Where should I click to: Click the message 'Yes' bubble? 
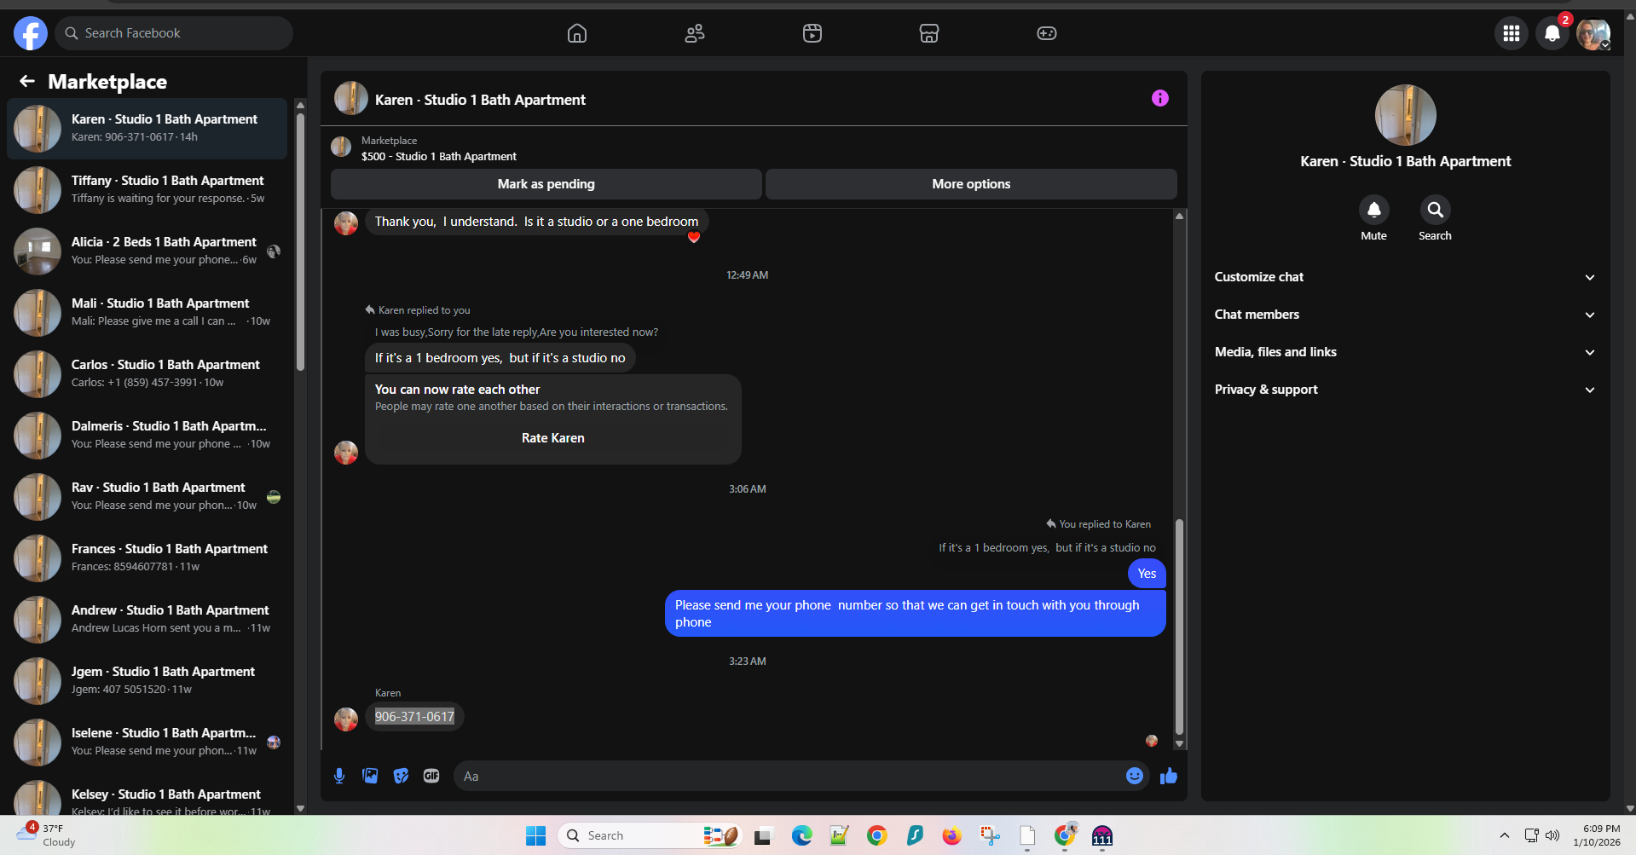coord(1147,574)
